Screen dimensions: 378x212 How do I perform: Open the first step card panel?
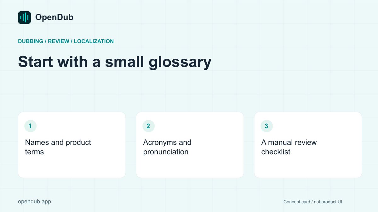pyautogui.click(x=72, y=145)
